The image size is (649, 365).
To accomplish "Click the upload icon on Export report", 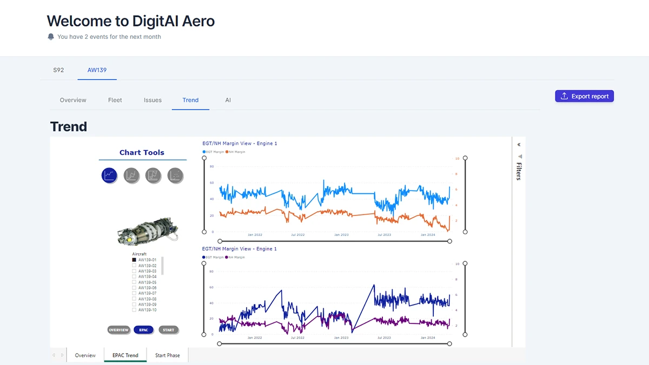I will pos(564,96).
